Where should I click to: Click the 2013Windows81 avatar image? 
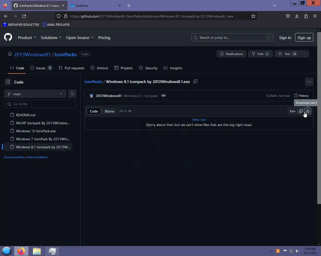pyautogui.click(x=91, y=96)
